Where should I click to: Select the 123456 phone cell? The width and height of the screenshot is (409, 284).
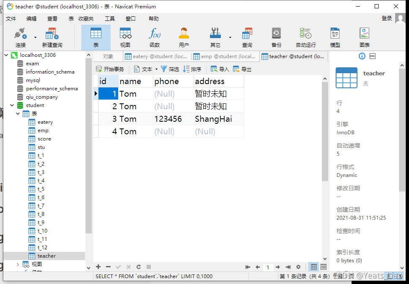pyautogui.click(x=173, y=119)
